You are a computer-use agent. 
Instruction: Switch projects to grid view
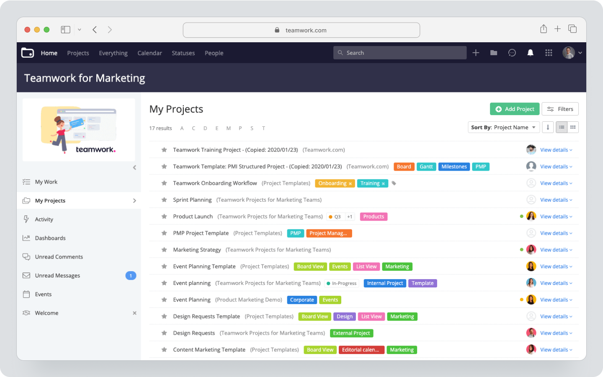(573, 127)
